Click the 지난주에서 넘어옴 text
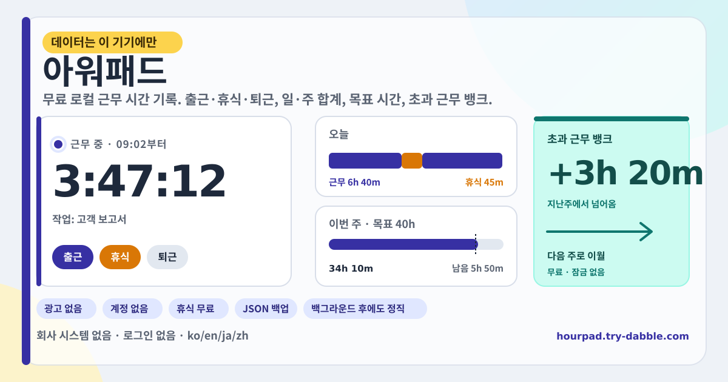This screenshot has width=728, height=382. tap(582, 204)
